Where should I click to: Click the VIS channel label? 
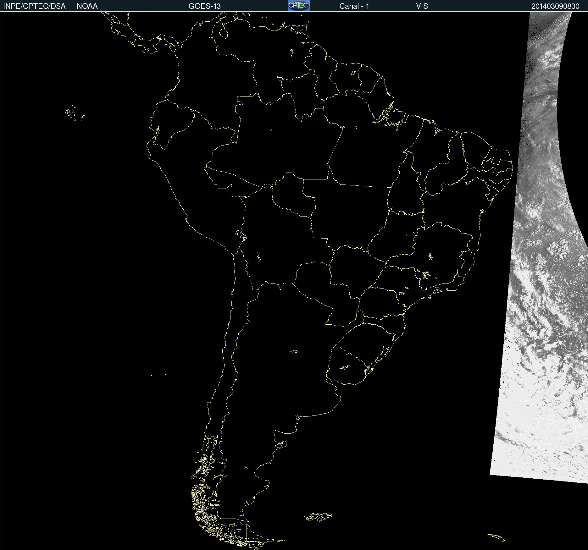point(422,6)
